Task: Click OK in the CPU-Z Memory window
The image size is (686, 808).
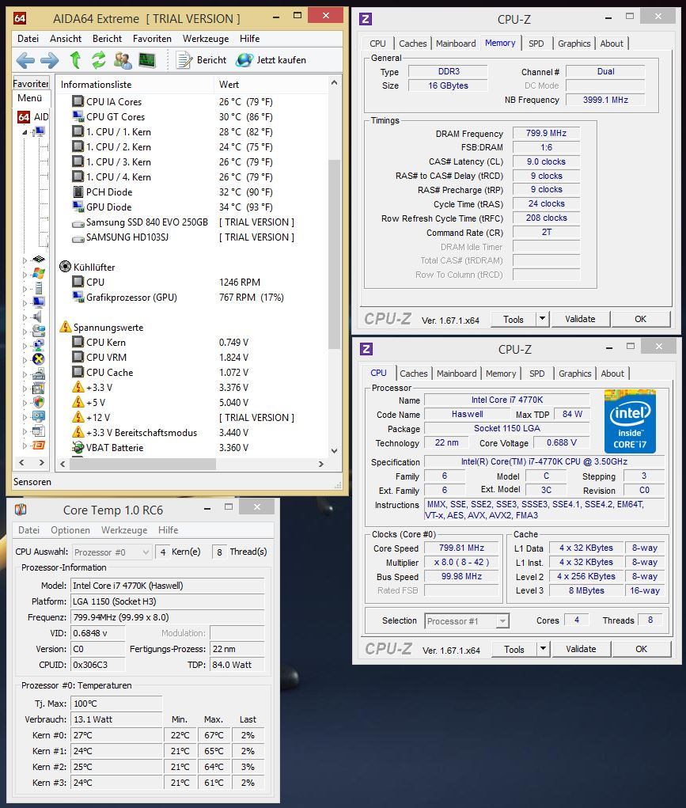Action: pos(640,319)
